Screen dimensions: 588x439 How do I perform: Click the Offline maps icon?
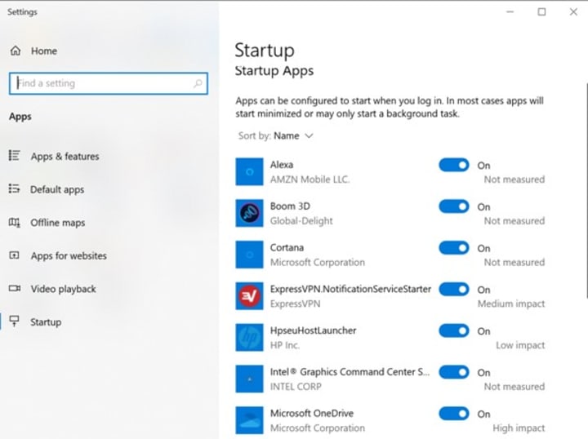tap(14, 223)
